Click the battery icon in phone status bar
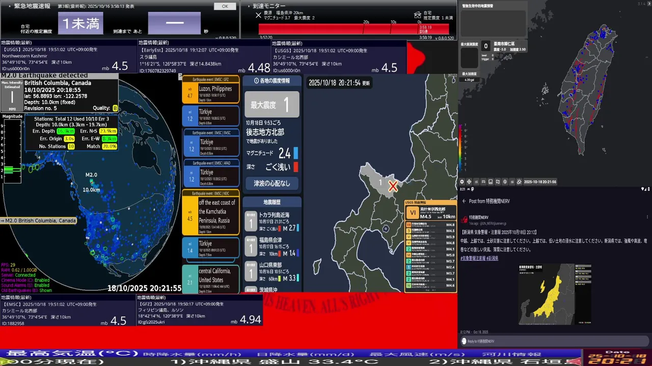The height and width of the screenshot is (366, 652). click(x=648, y=189)
